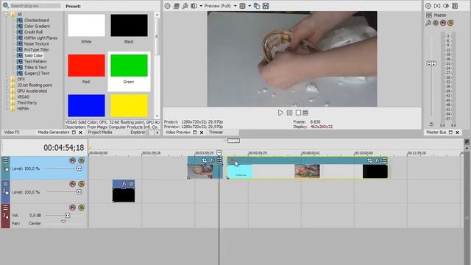The height and width of the screenshot is (265, 471).
Task: Open the Split Screen View dropdown arrow
Action: pyautogui.click(x=201, y=6)
